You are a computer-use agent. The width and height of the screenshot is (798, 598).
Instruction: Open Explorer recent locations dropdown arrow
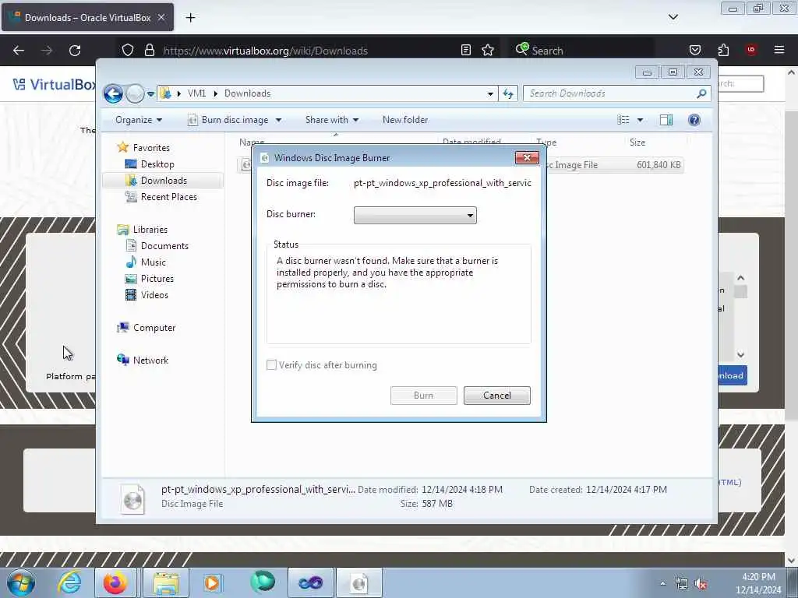coord(150,94)
